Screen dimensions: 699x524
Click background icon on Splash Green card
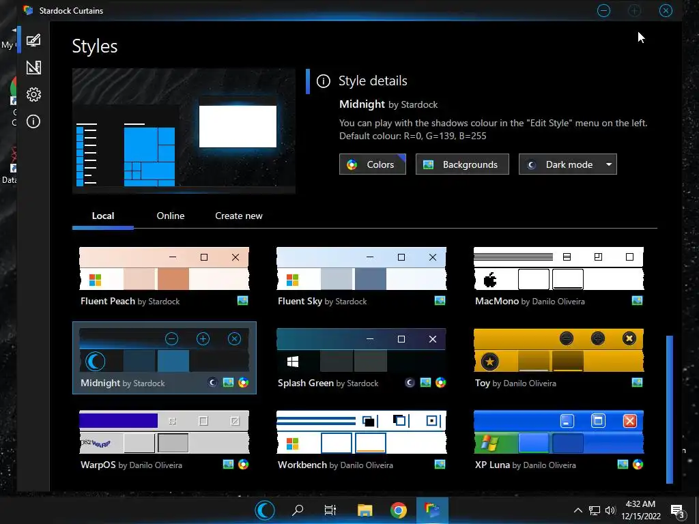[425, 382]
